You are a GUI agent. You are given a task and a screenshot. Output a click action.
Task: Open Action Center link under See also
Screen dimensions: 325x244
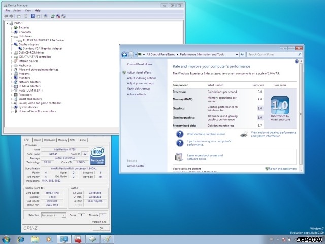[x=136, y=166]
